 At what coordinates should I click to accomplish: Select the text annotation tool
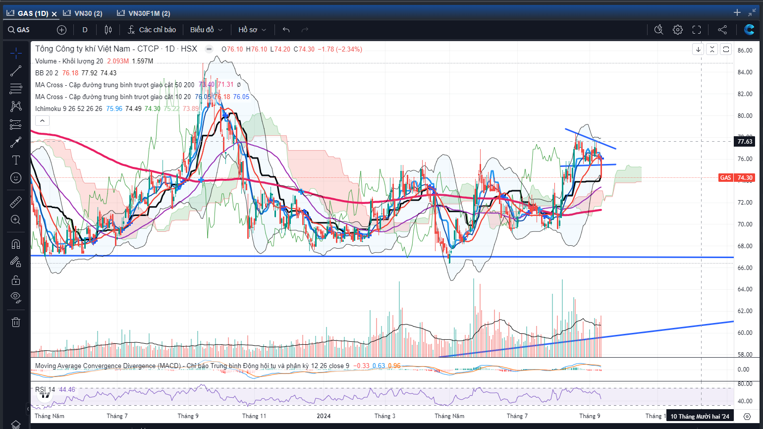coord(16,160)
